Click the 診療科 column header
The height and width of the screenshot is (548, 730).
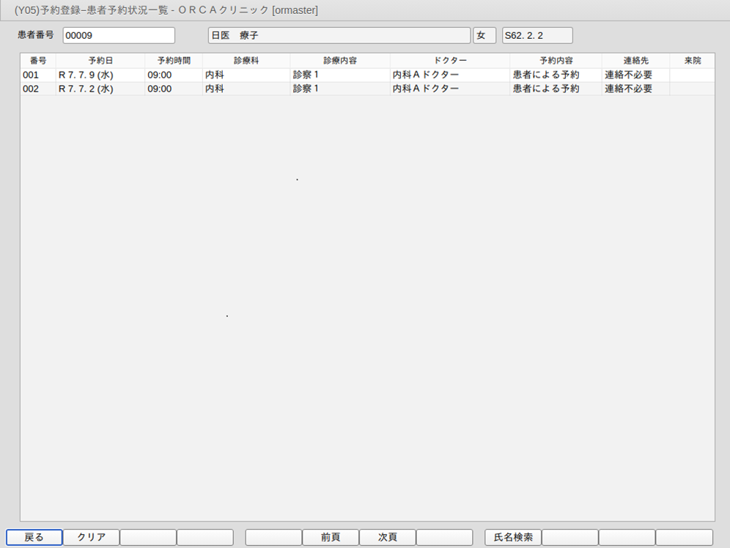[x=246, y=60]
